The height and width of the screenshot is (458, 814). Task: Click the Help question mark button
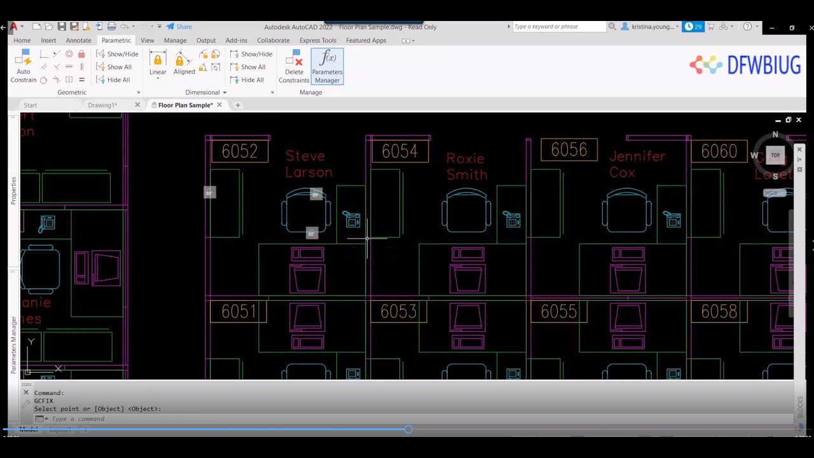(x=747, y=27)
